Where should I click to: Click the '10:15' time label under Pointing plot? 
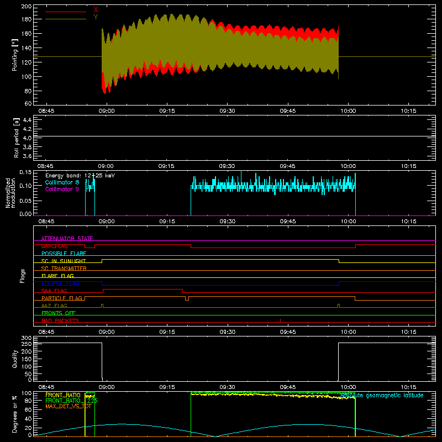pos(408,111)
